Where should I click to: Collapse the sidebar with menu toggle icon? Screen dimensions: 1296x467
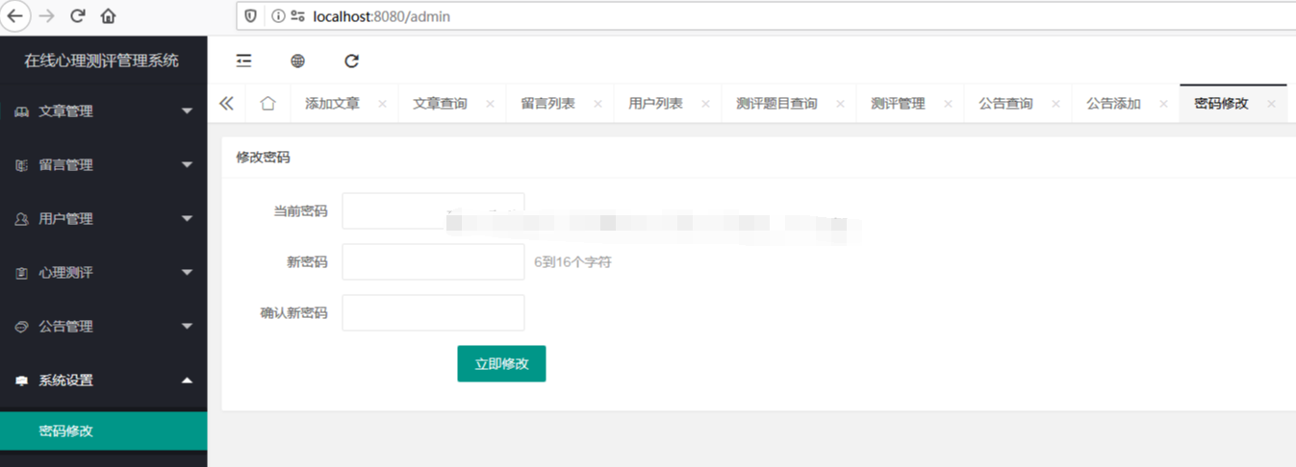tap(244, 61)
